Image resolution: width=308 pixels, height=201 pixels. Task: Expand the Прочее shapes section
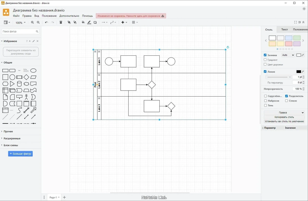(8, 131)
